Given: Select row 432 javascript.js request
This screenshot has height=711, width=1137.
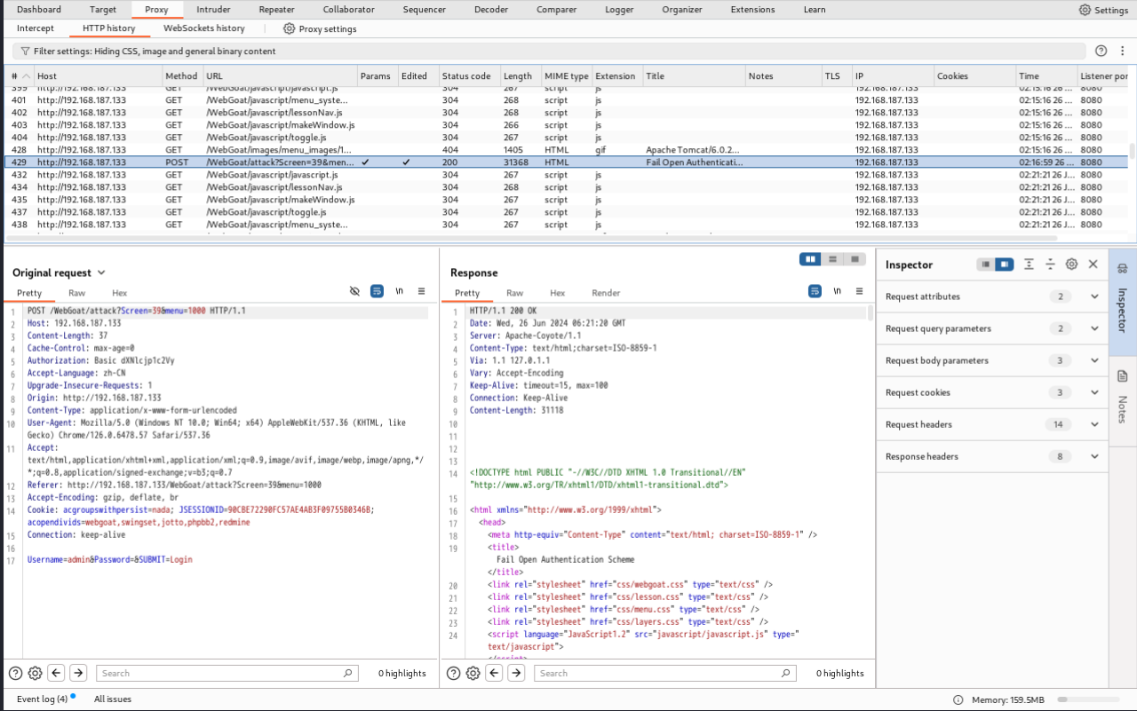Looking at the screenshot, I should (x=566, y=175).
